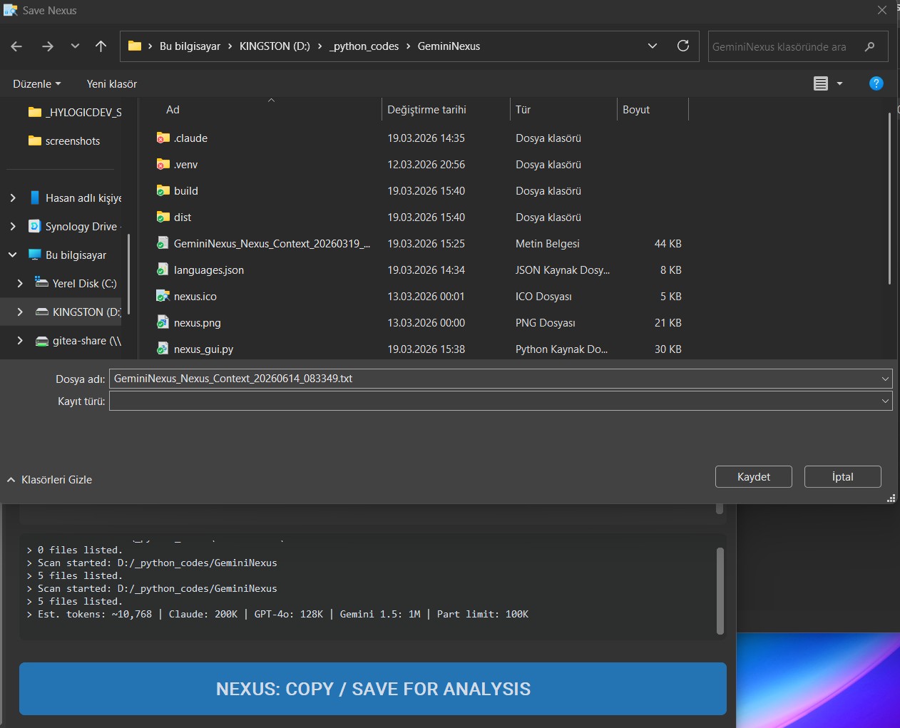Image resolution: width=900 pixels, height=728 pixels.
Task: Select GeminiNexus_Nexus_Context text file icon
Action: pyautogui.click(x=163, y=244)
